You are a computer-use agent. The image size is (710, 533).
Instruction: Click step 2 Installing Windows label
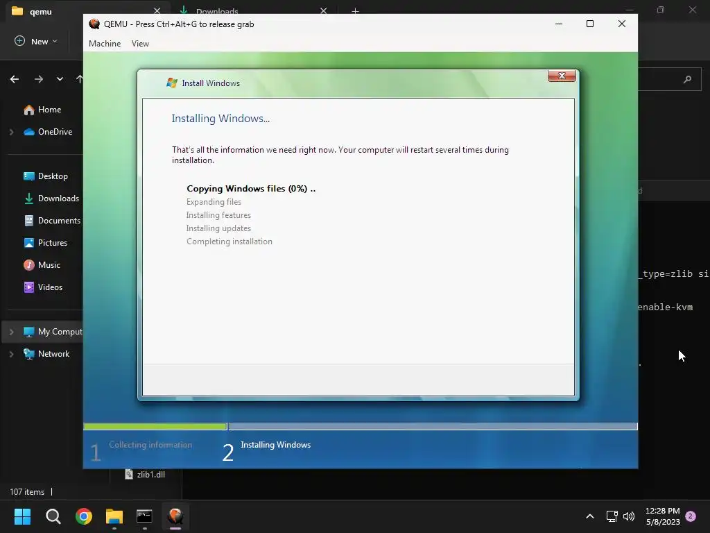[x=276, y=445]
